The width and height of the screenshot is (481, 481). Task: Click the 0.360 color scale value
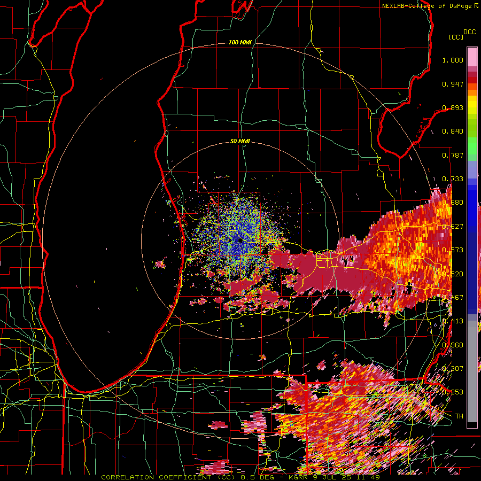[x=453, y=345]
